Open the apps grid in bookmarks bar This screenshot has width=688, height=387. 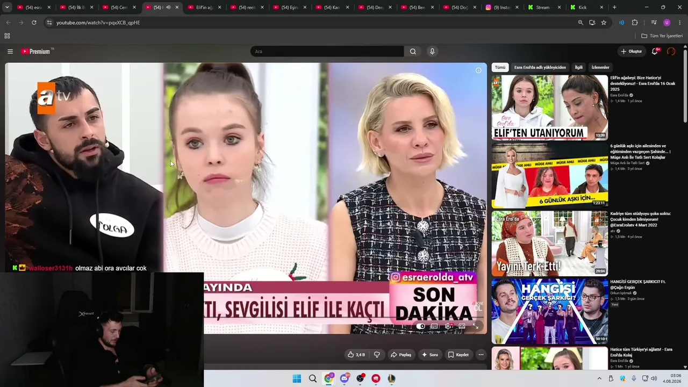click(x=7, y=36)
